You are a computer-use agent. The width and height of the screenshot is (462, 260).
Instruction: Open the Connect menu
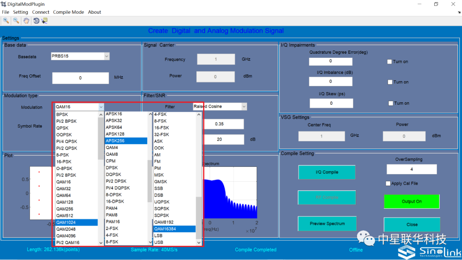[41, 12]
